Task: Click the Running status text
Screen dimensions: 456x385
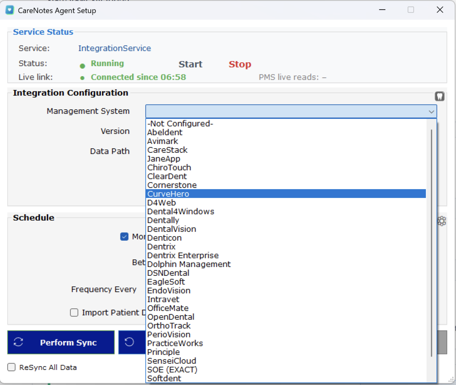Action: pos(108,64)
